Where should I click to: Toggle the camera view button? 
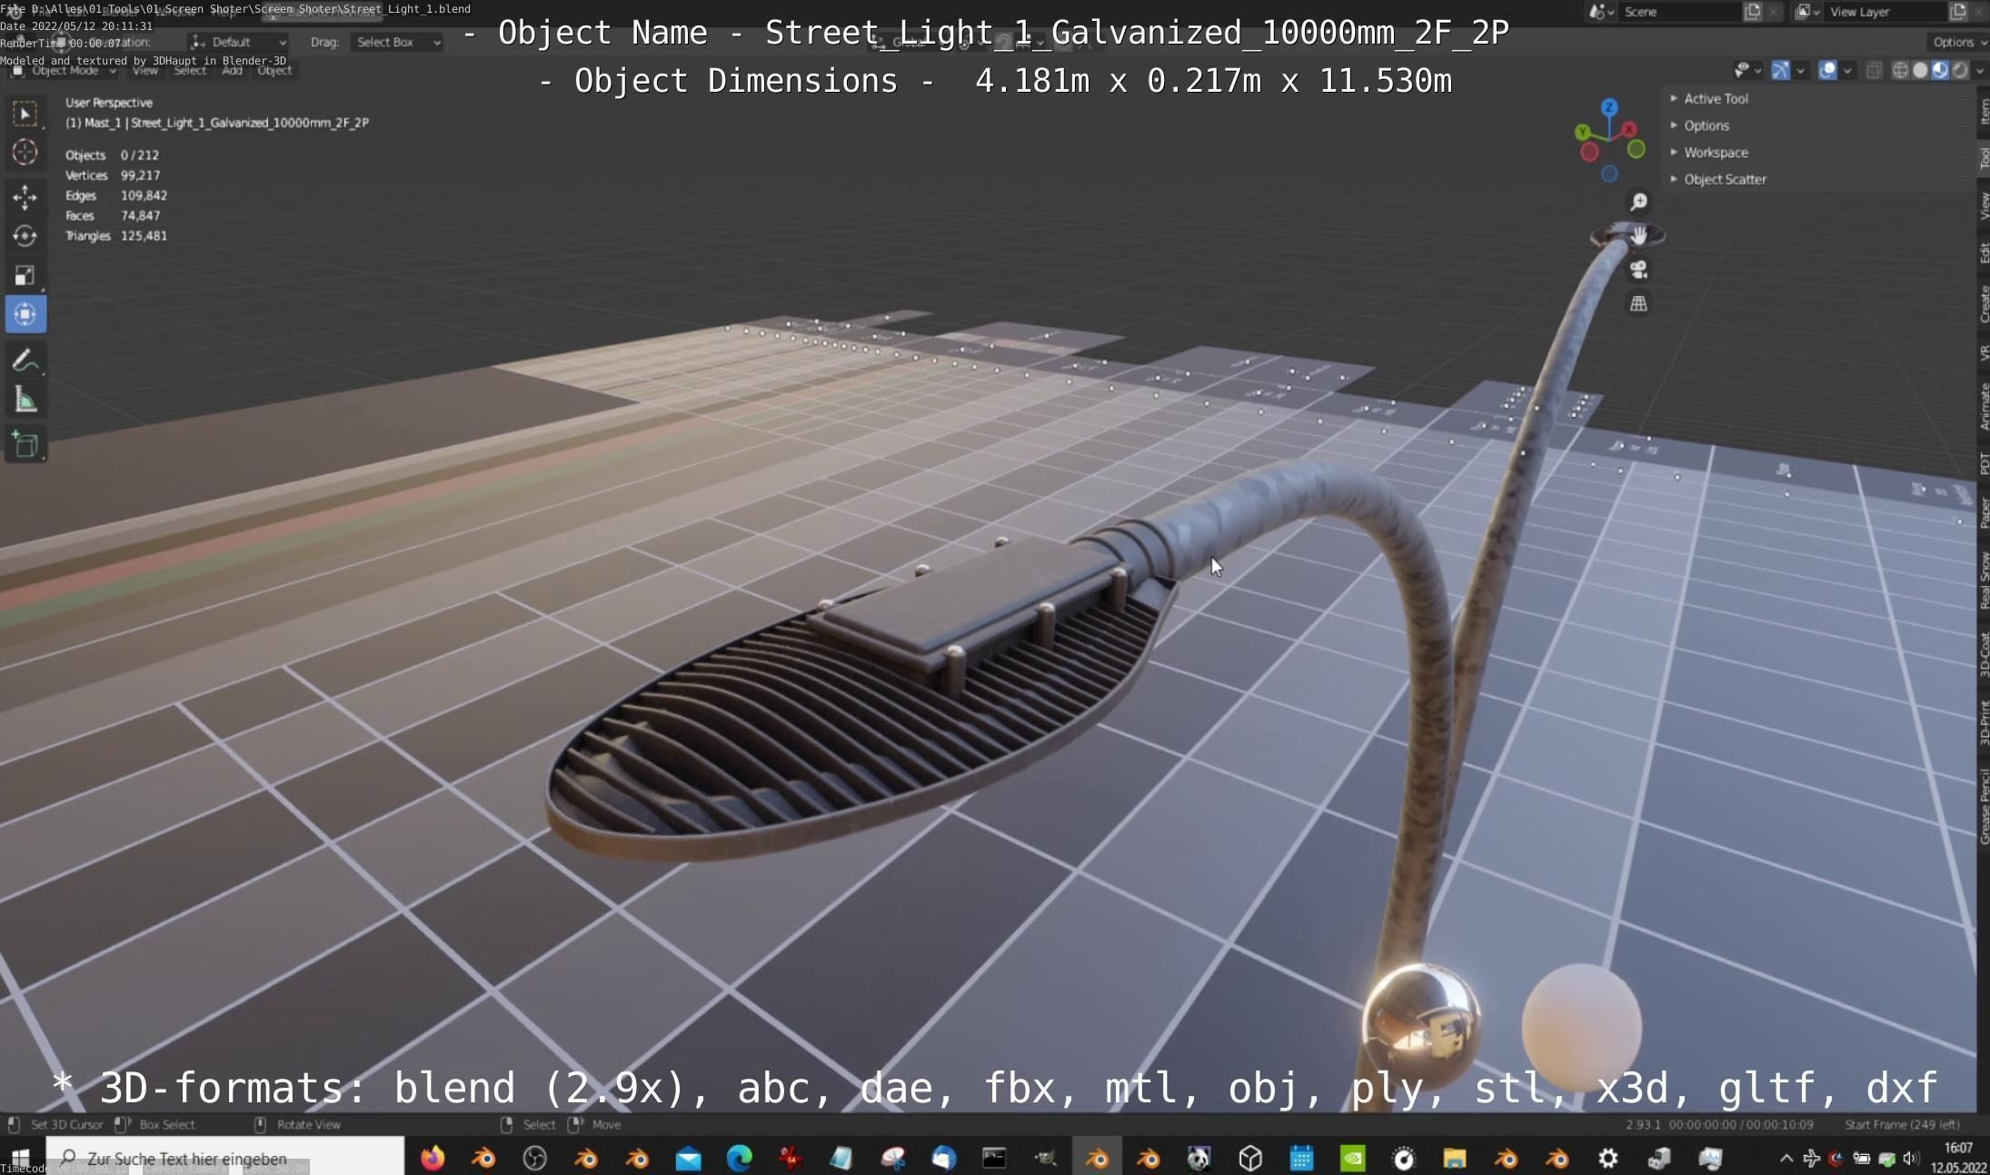point(1638,270)
